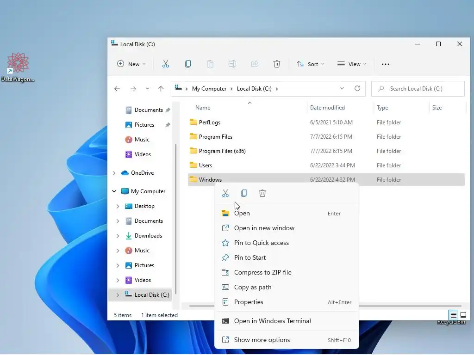
Task: Click the Delete icon in the context menu
Action: click(262, 193)
